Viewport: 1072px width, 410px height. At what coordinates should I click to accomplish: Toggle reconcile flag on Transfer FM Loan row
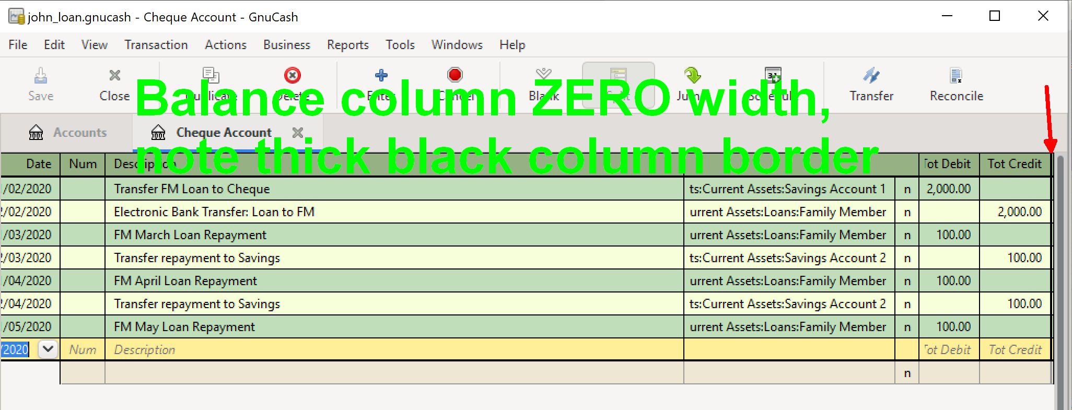tap(907, 189)
